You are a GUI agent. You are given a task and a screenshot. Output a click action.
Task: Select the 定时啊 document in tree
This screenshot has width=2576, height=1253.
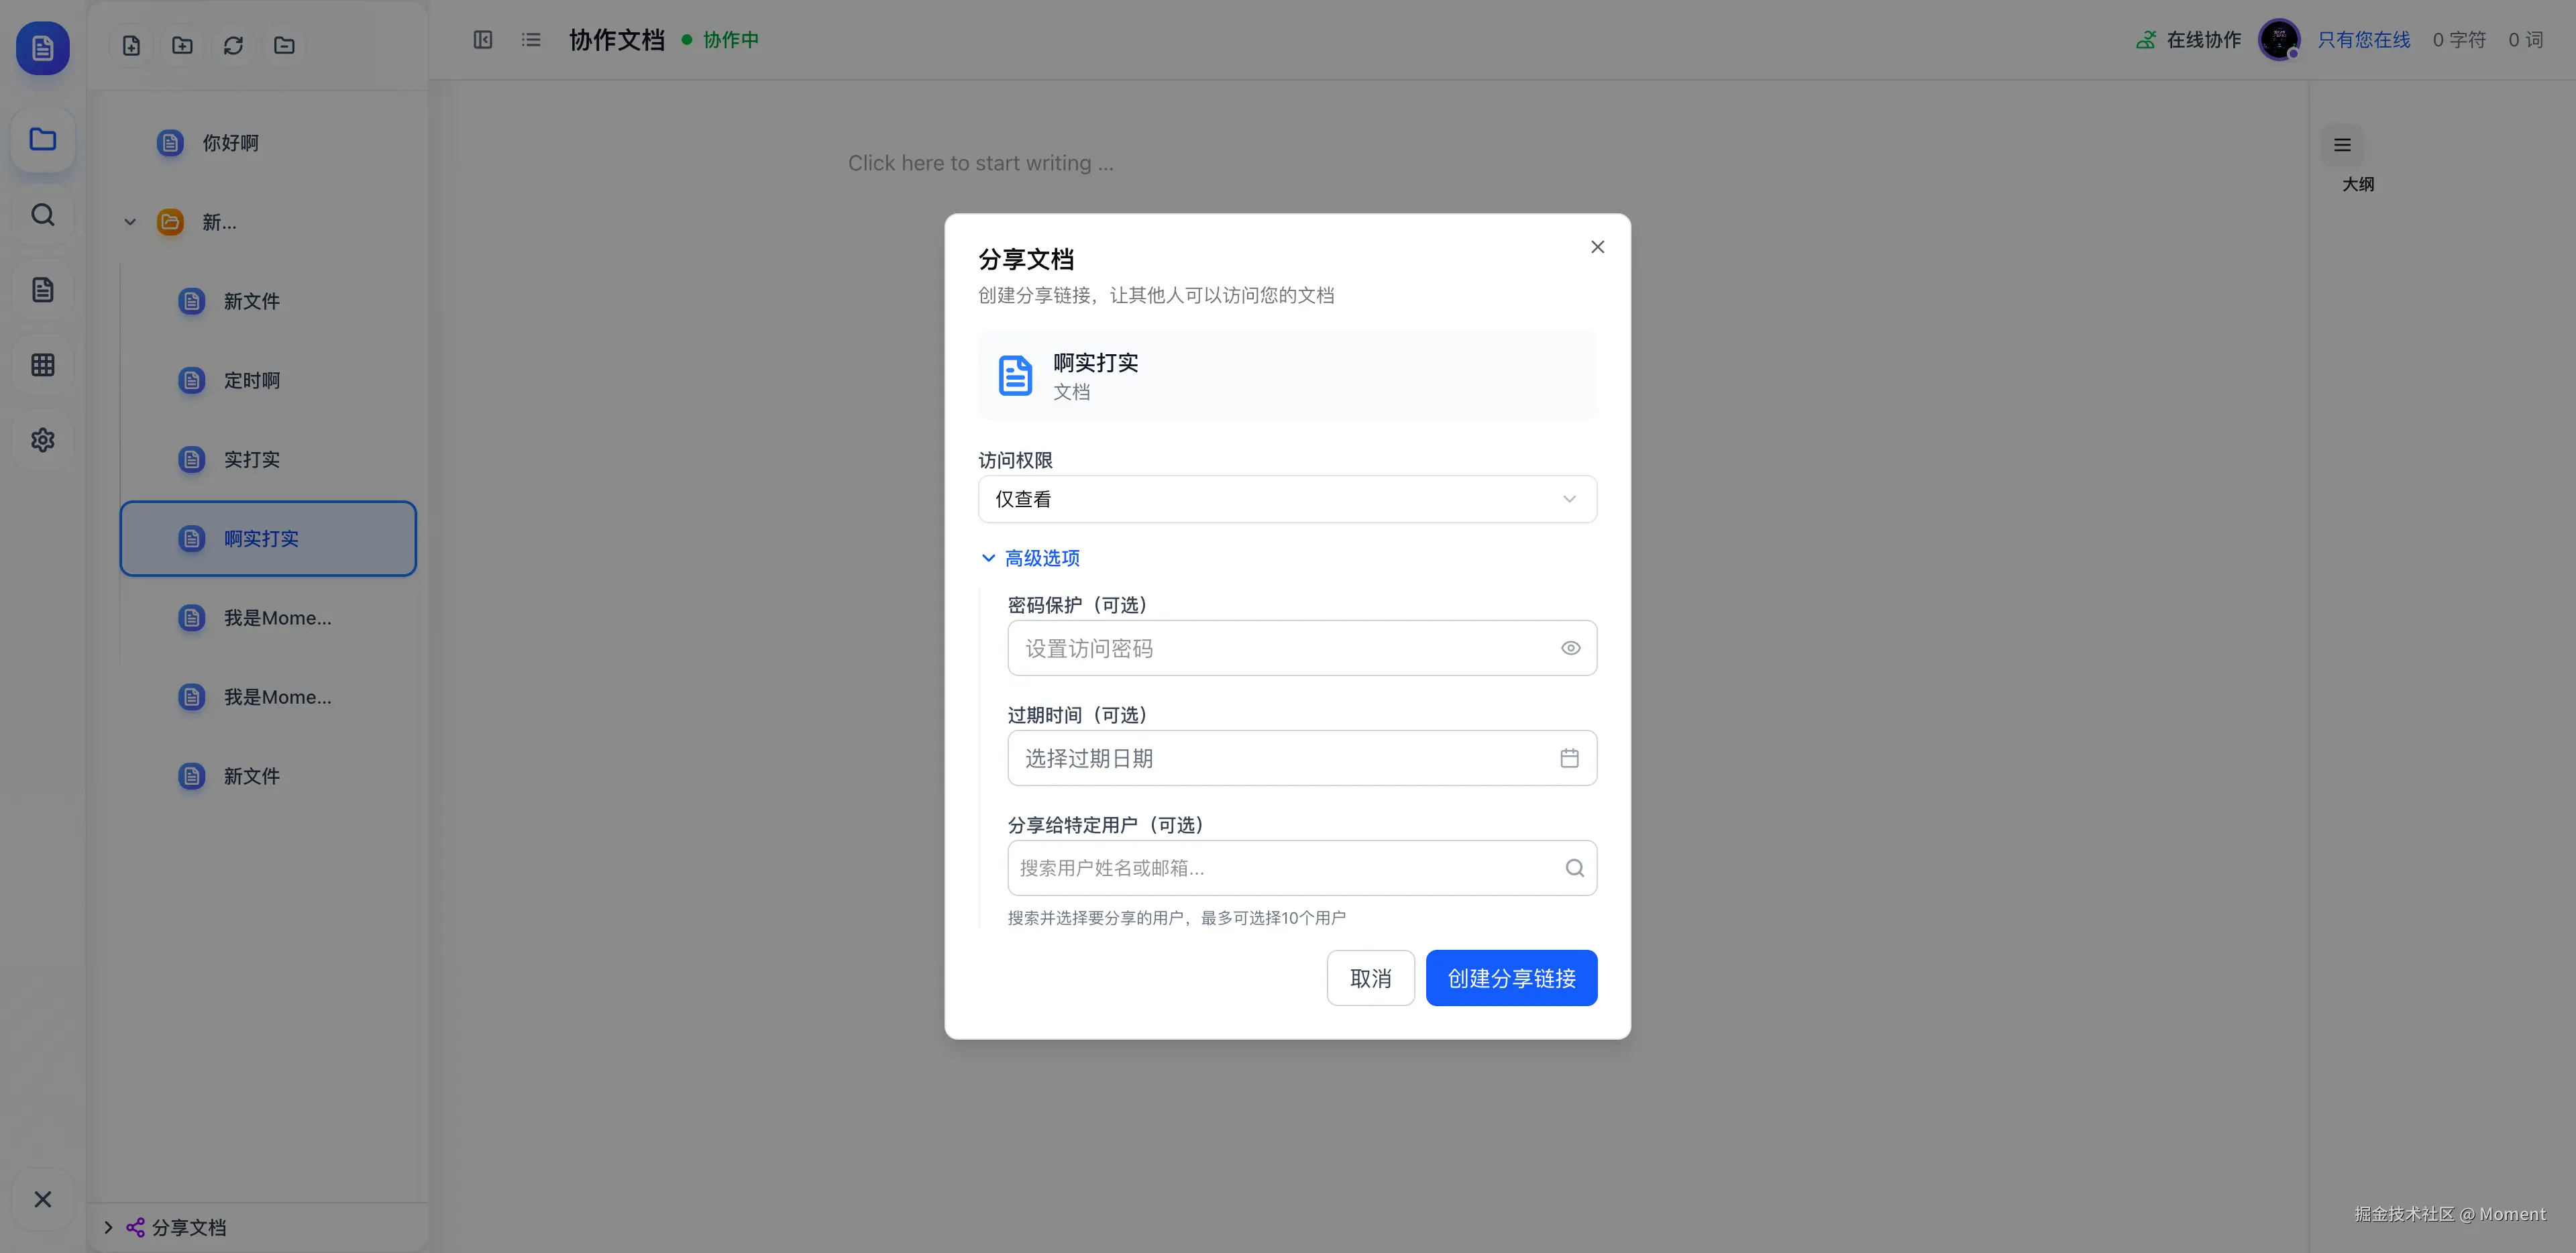(251, 380)
